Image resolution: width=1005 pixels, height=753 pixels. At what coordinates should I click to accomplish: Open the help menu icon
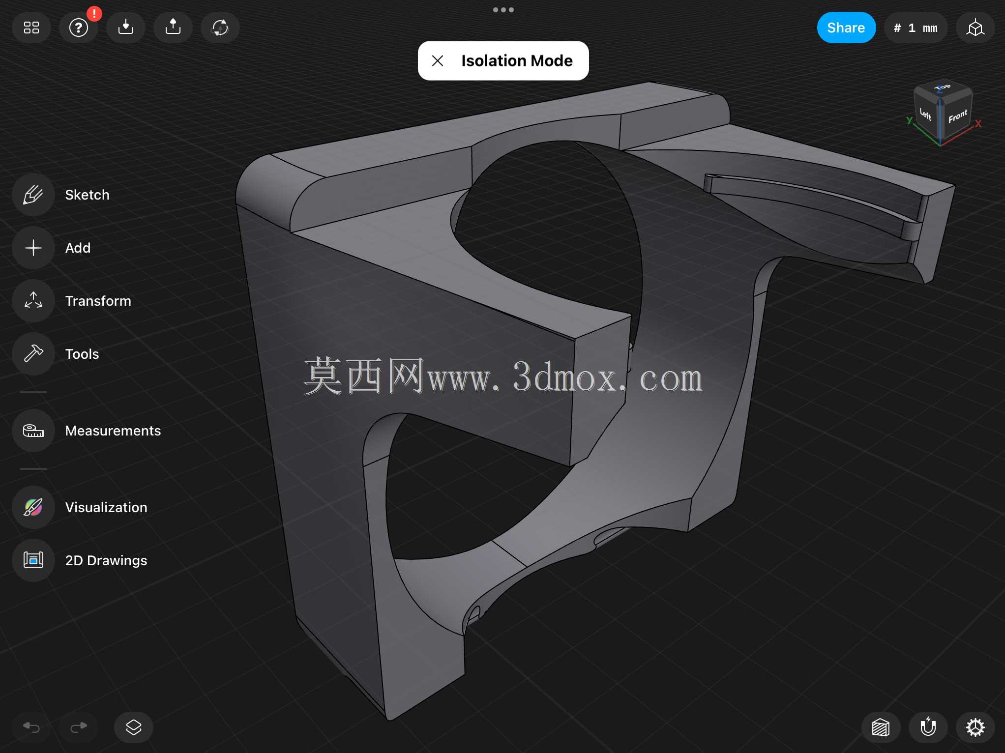[x=79, y=28]
